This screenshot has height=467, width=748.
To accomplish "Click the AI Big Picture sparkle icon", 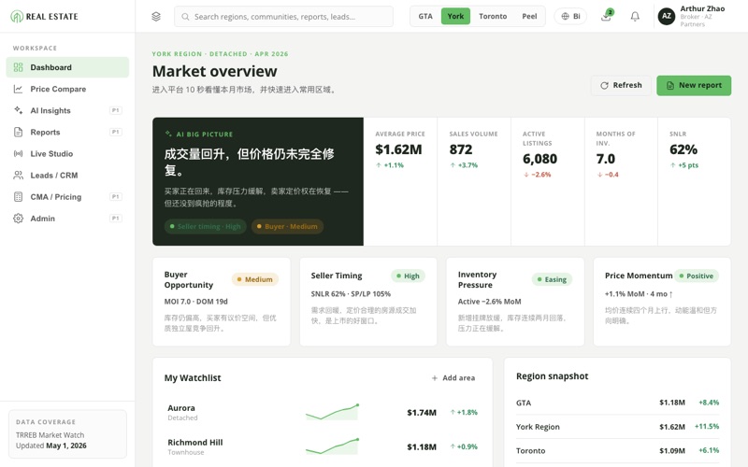I will click(x=168, y=134).
